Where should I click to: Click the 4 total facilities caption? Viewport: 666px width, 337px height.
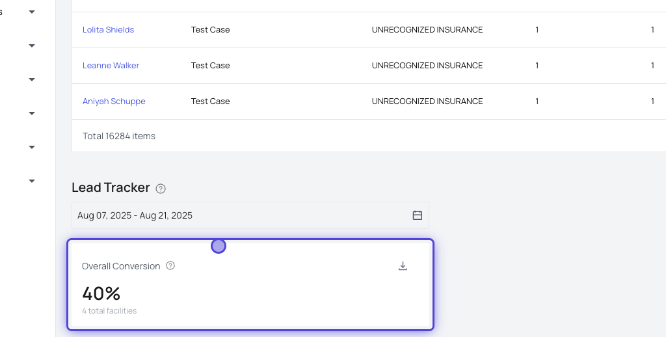(x=109, y=311)
